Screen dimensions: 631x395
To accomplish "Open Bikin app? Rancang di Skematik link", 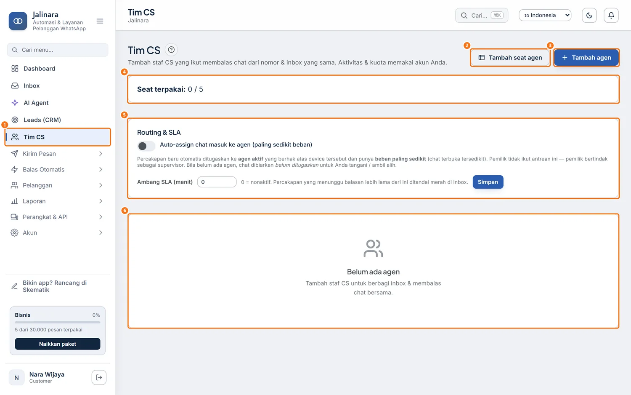I will [x=58, y=286].
